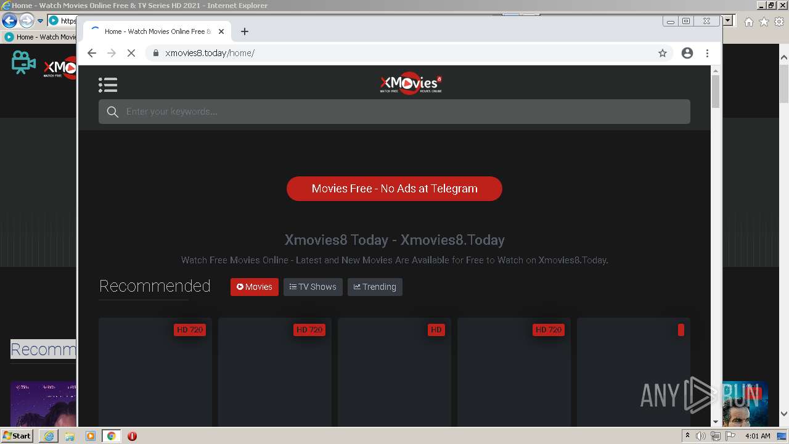Screen dimensions: 789x444
Task: View site info via lock icon
Action: [156, 53]
